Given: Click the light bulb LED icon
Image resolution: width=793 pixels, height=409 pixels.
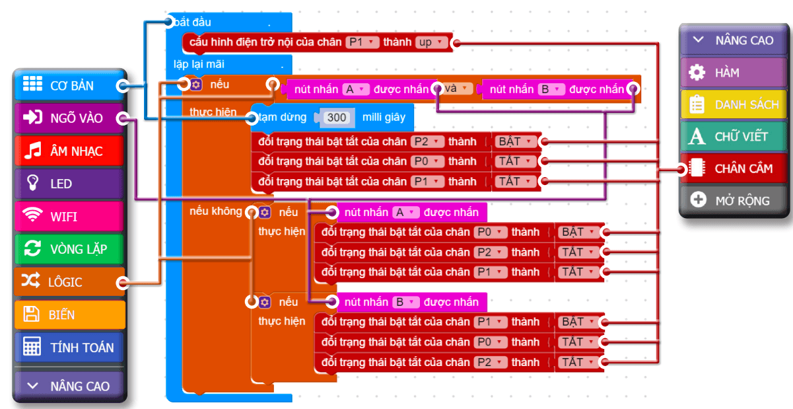Looking at the screenshot, I should [32, 183].
